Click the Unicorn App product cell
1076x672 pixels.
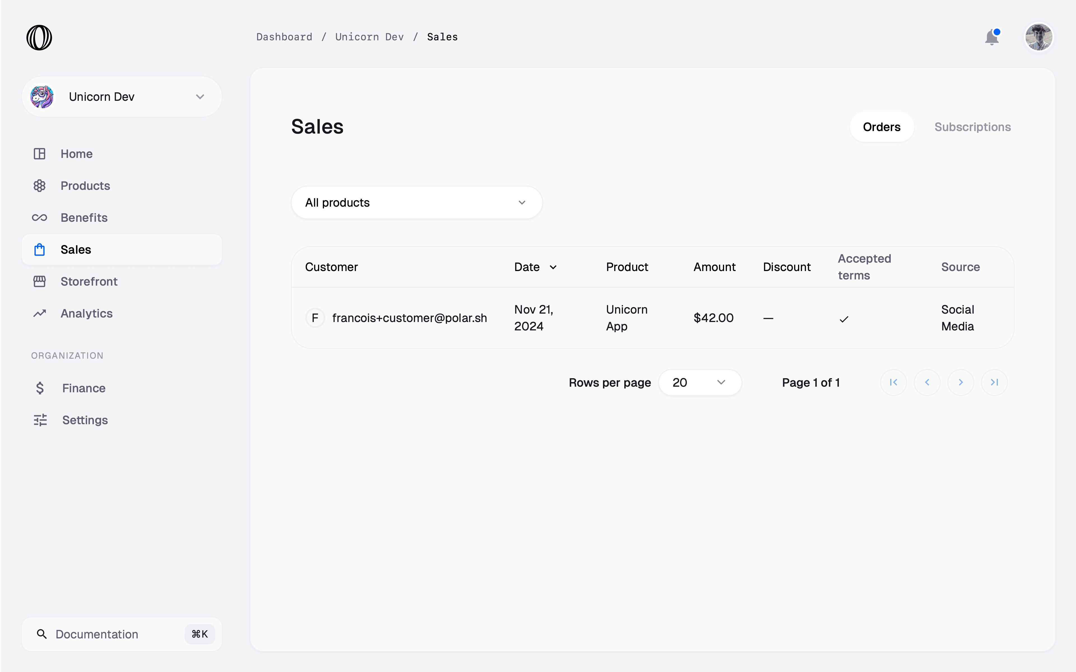tap(627, 318)
